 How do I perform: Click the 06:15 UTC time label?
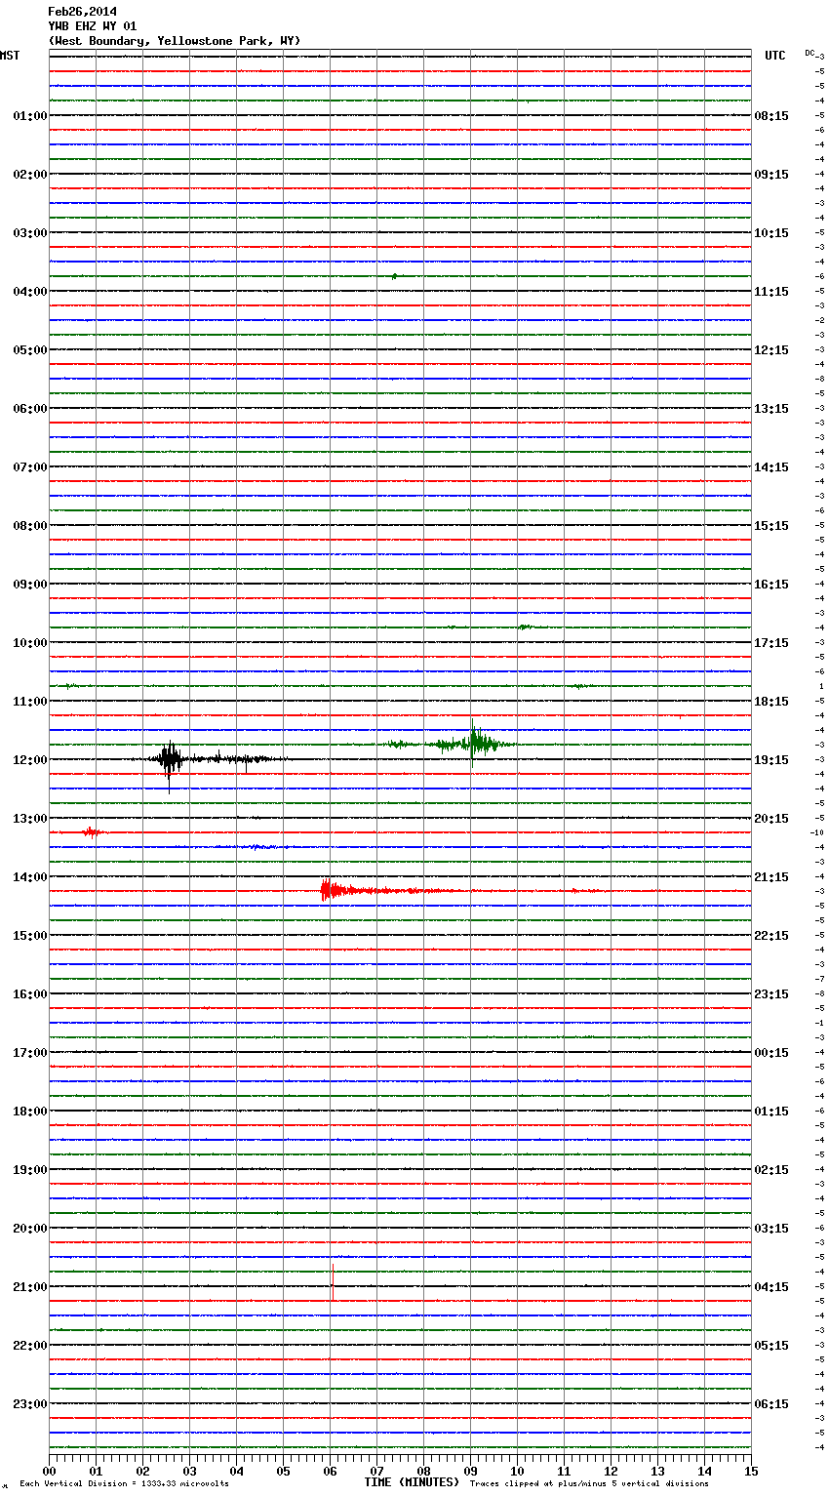coord(771,1404)
